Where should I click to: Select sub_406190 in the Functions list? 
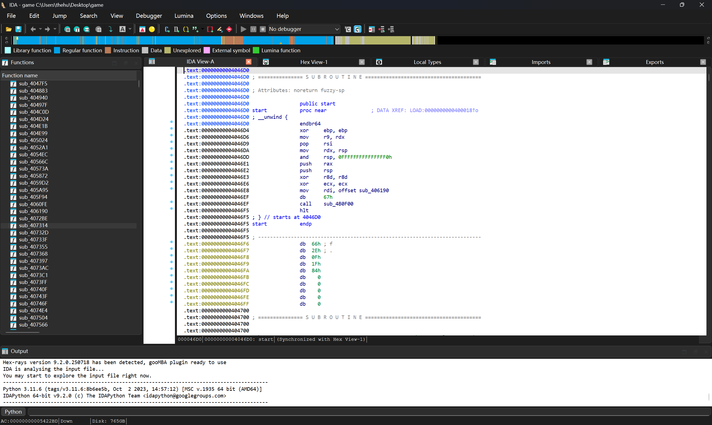coord(33,211)
